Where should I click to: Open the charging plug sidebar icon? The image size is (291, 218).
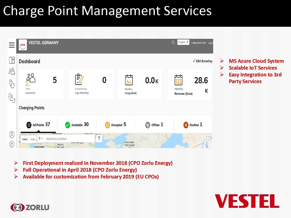[x=12, y=84]
